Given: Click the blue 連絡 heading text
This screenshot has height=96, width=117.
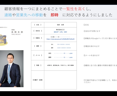Looking at the screenshot, I should pyautogui.click(x=8, y=15).
